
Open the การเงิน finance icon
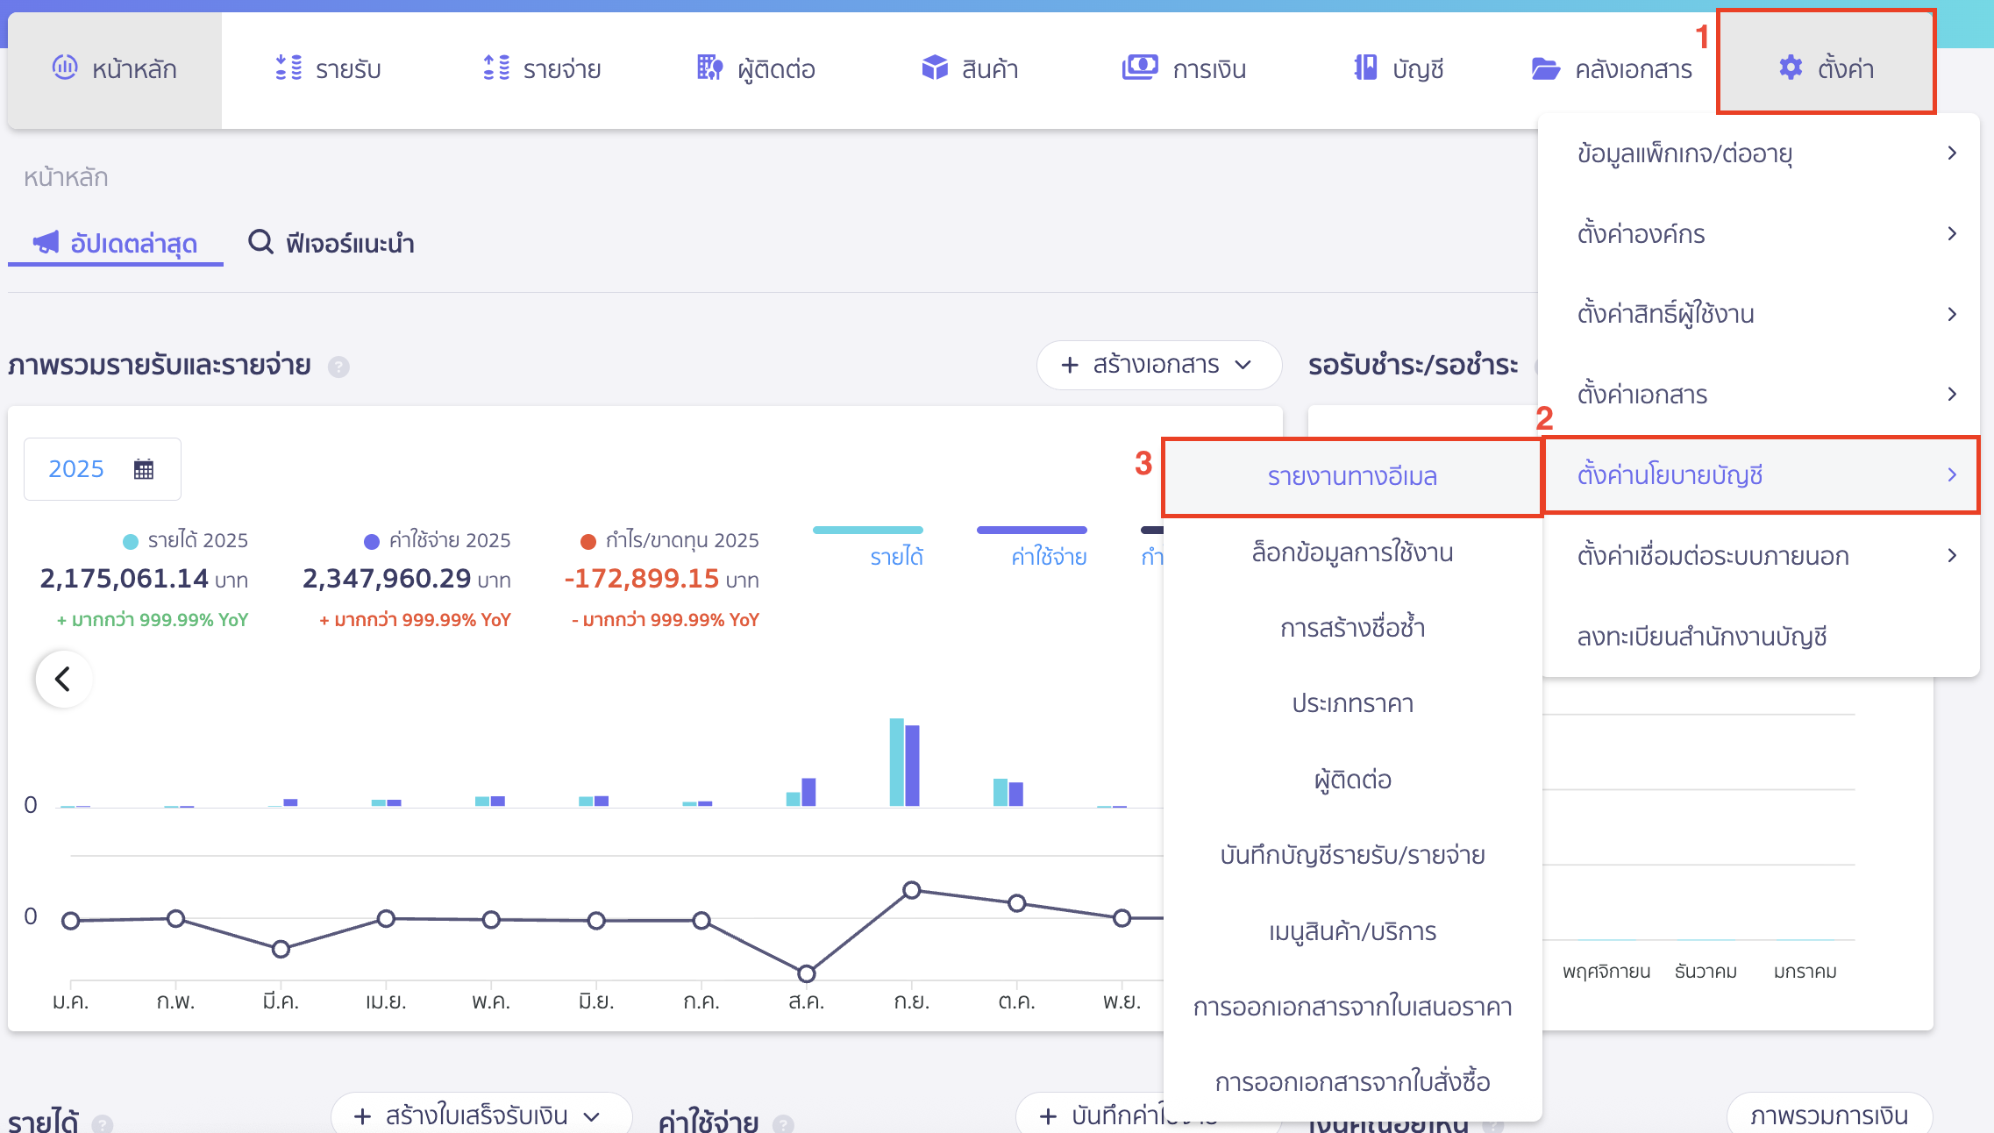point(1139,68)
